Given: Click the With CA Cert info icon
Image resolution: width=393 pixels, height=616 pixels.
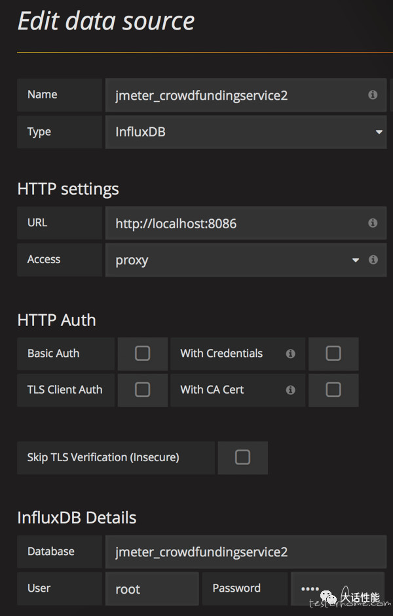Looking at the screenshot, I should click(x=290, y=390).
